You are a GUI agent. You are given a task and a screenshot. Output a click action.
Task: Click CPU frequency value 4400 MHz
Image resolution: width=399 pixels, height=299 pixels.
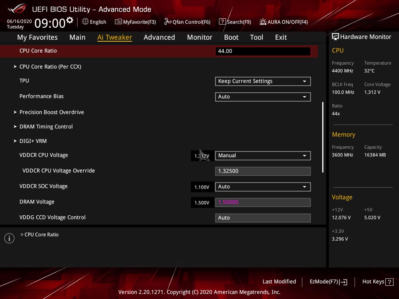(343, 71)
